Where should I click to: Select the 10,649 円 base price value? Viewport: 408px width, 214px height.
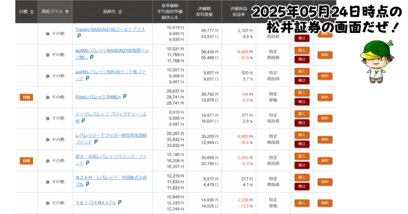175,197
